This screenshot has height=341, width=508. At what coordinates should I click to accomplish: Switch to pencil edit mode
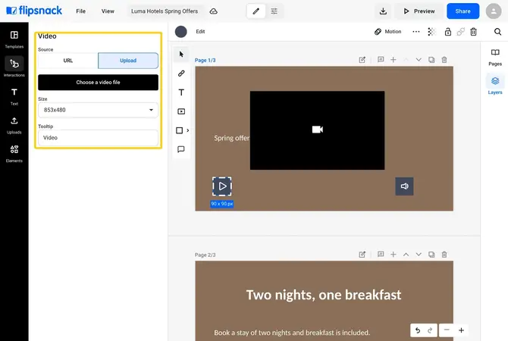[256, 11]
